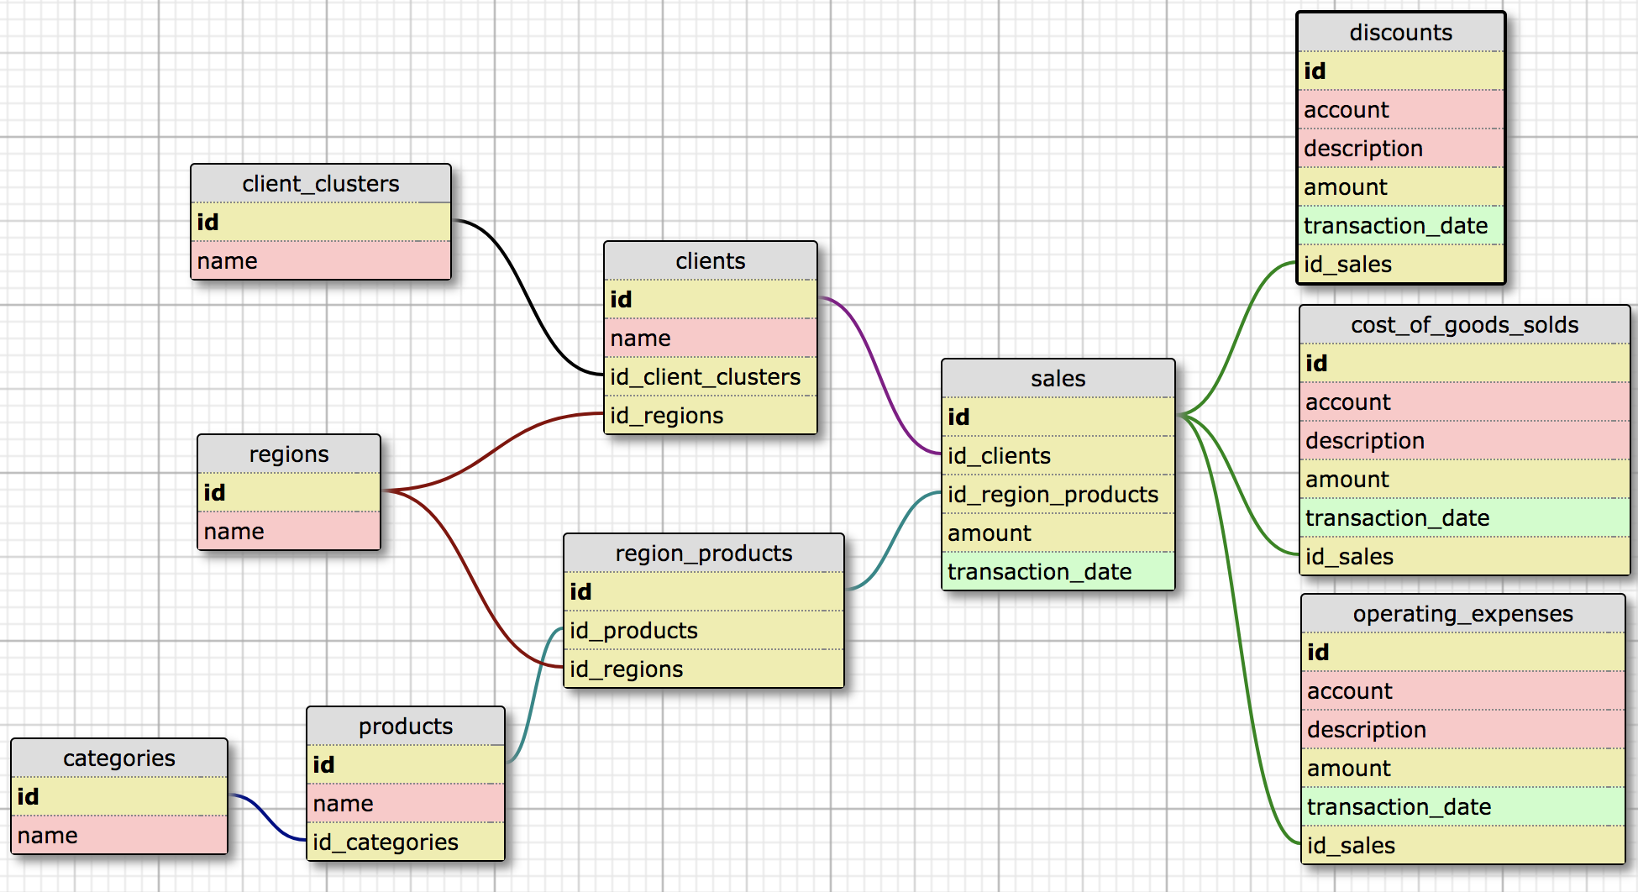Select the products table header
The image size is (1638, 892).
tap(405, 726)
